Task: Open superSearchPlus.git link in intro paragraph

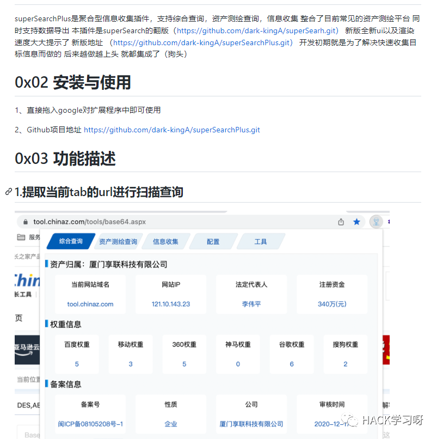Action: coord(201,42)
